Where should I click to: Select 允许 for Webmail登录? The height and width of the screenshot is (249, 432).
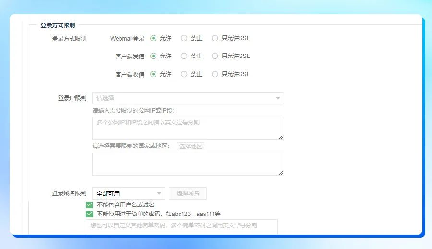(154, 38)
